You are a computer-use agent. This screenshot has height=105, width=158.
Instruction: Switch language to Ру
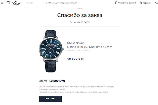28,3
